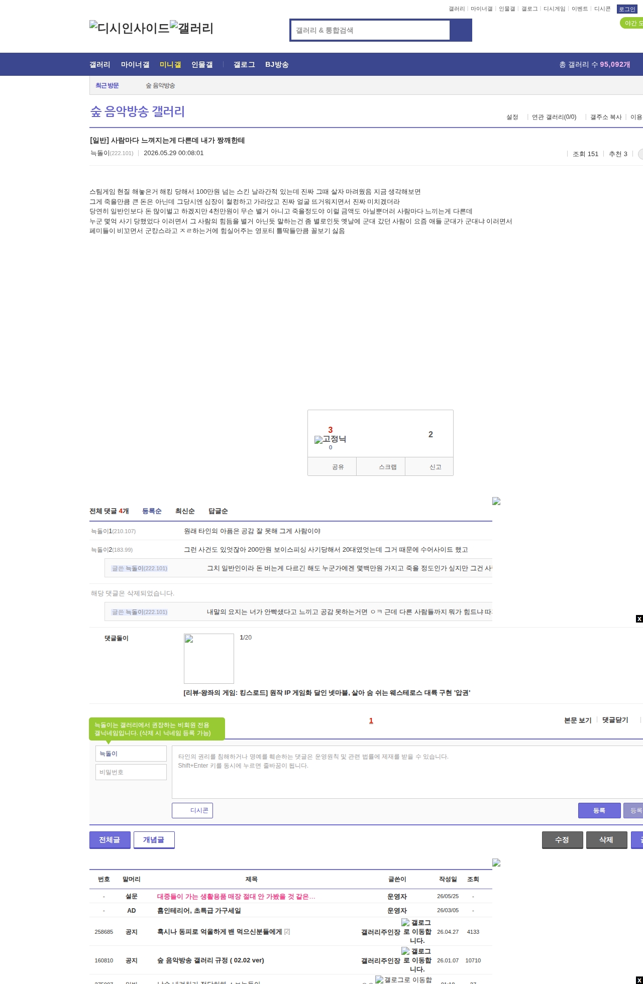Open 갤로그 in the blue navigation bar
Screen dimensions: 643x984
[x=244, y=64]
